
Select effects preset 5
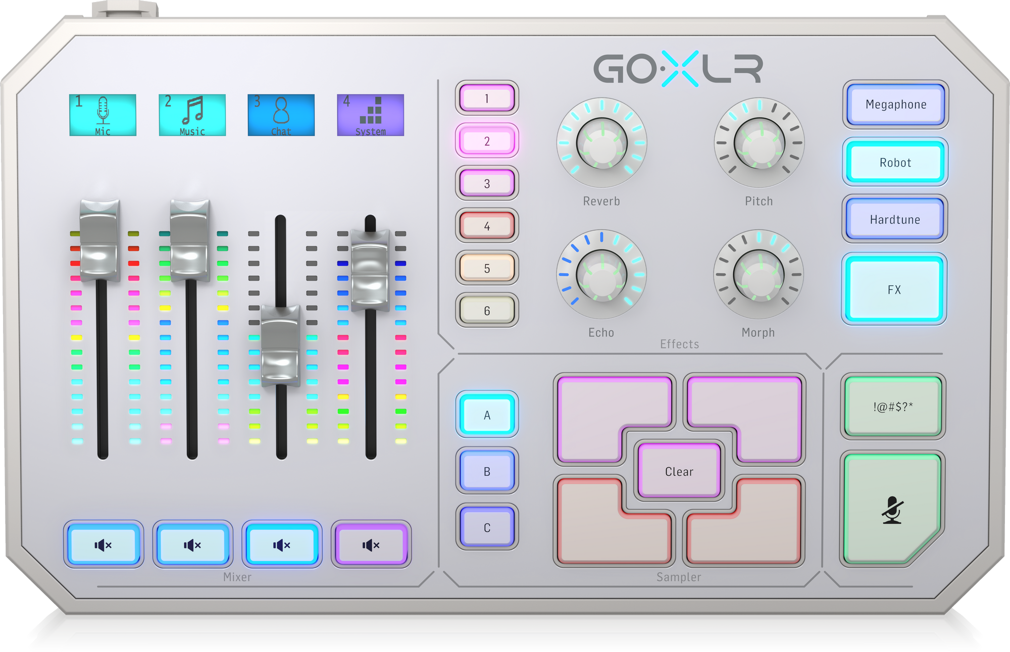click(x=487, y=268)
